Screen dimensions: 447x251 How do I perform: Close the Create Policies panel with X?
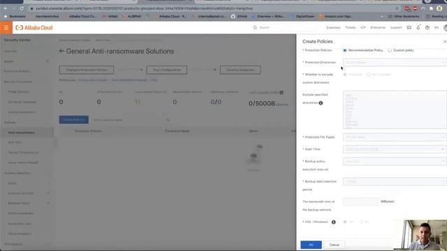pyautogui.click(x=445, y=42)
